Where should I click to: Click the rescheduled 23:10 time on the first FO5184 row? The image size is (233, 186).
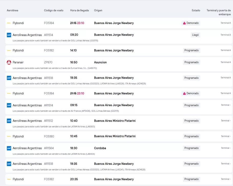(80, 23)
